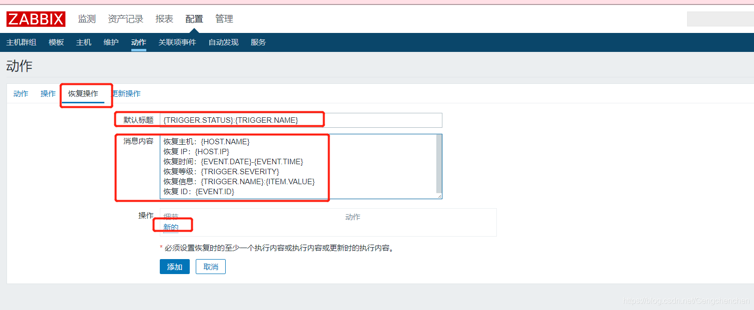
Task: Switch to the 恢复操作 tab
Action: pos(83,93)
